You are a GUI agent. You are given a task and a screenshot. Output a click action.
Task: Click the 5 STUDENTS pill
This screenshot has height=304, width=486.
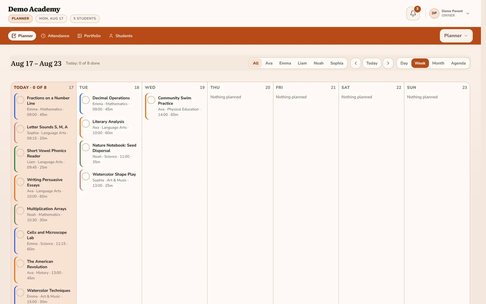tap(85, 19)
